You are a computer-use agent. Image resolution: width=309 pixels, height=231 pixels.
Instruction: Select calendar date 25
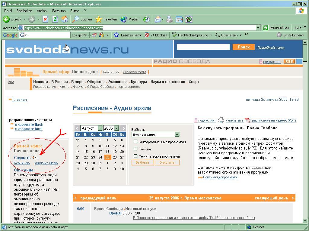click(107, 157)
